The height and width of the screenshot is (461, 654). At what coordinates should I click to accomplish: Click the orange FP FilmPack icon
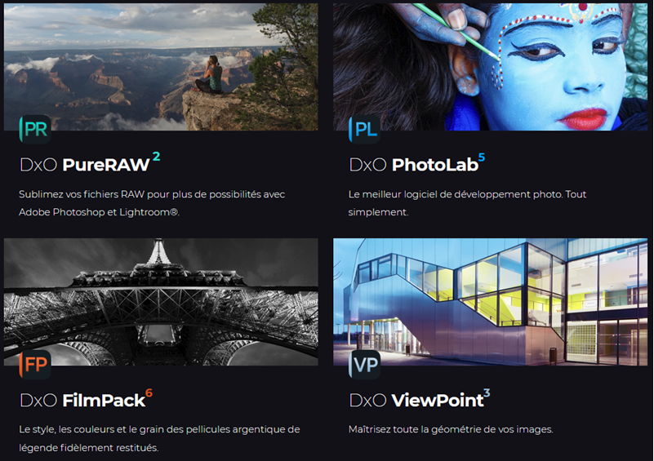click(x=35, y=365)
